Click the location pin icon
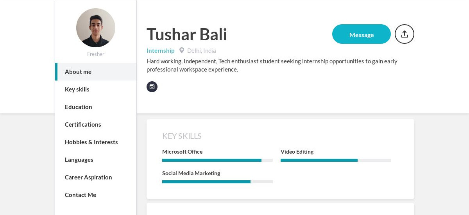469x215 pixels. pos(182,50)
